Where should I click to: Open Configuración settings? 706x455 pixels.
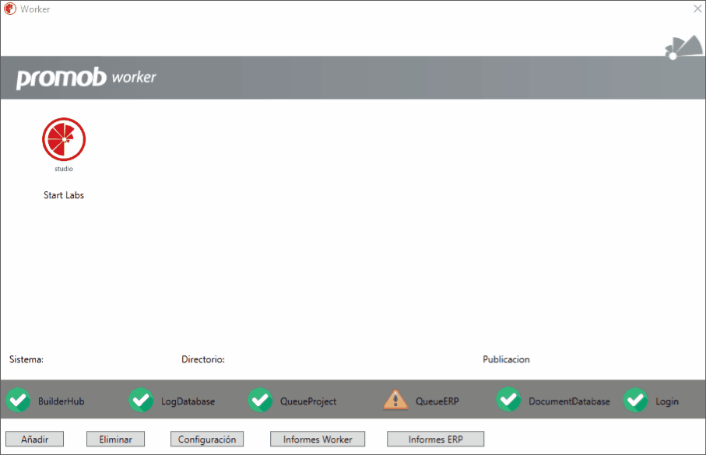click(x=207, y=439)
